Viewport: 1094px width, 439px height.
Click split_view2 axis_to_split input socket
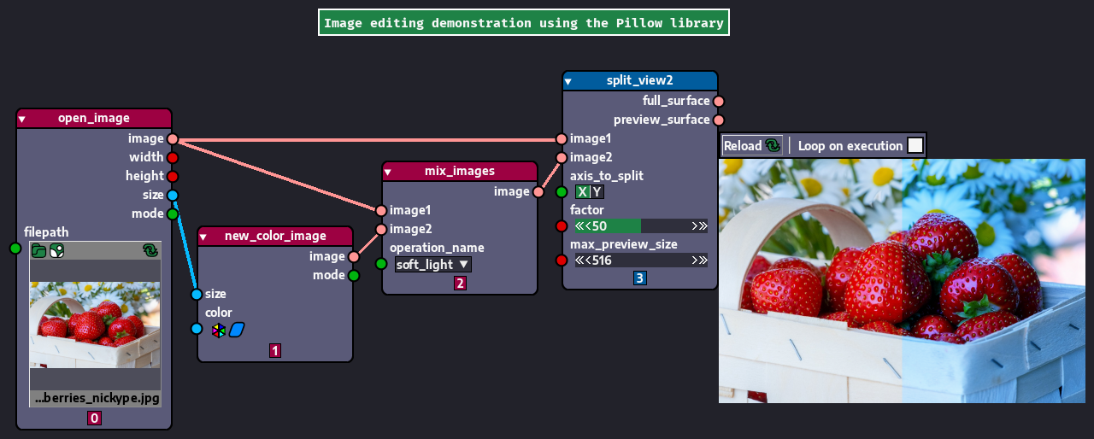click(562, 192)
